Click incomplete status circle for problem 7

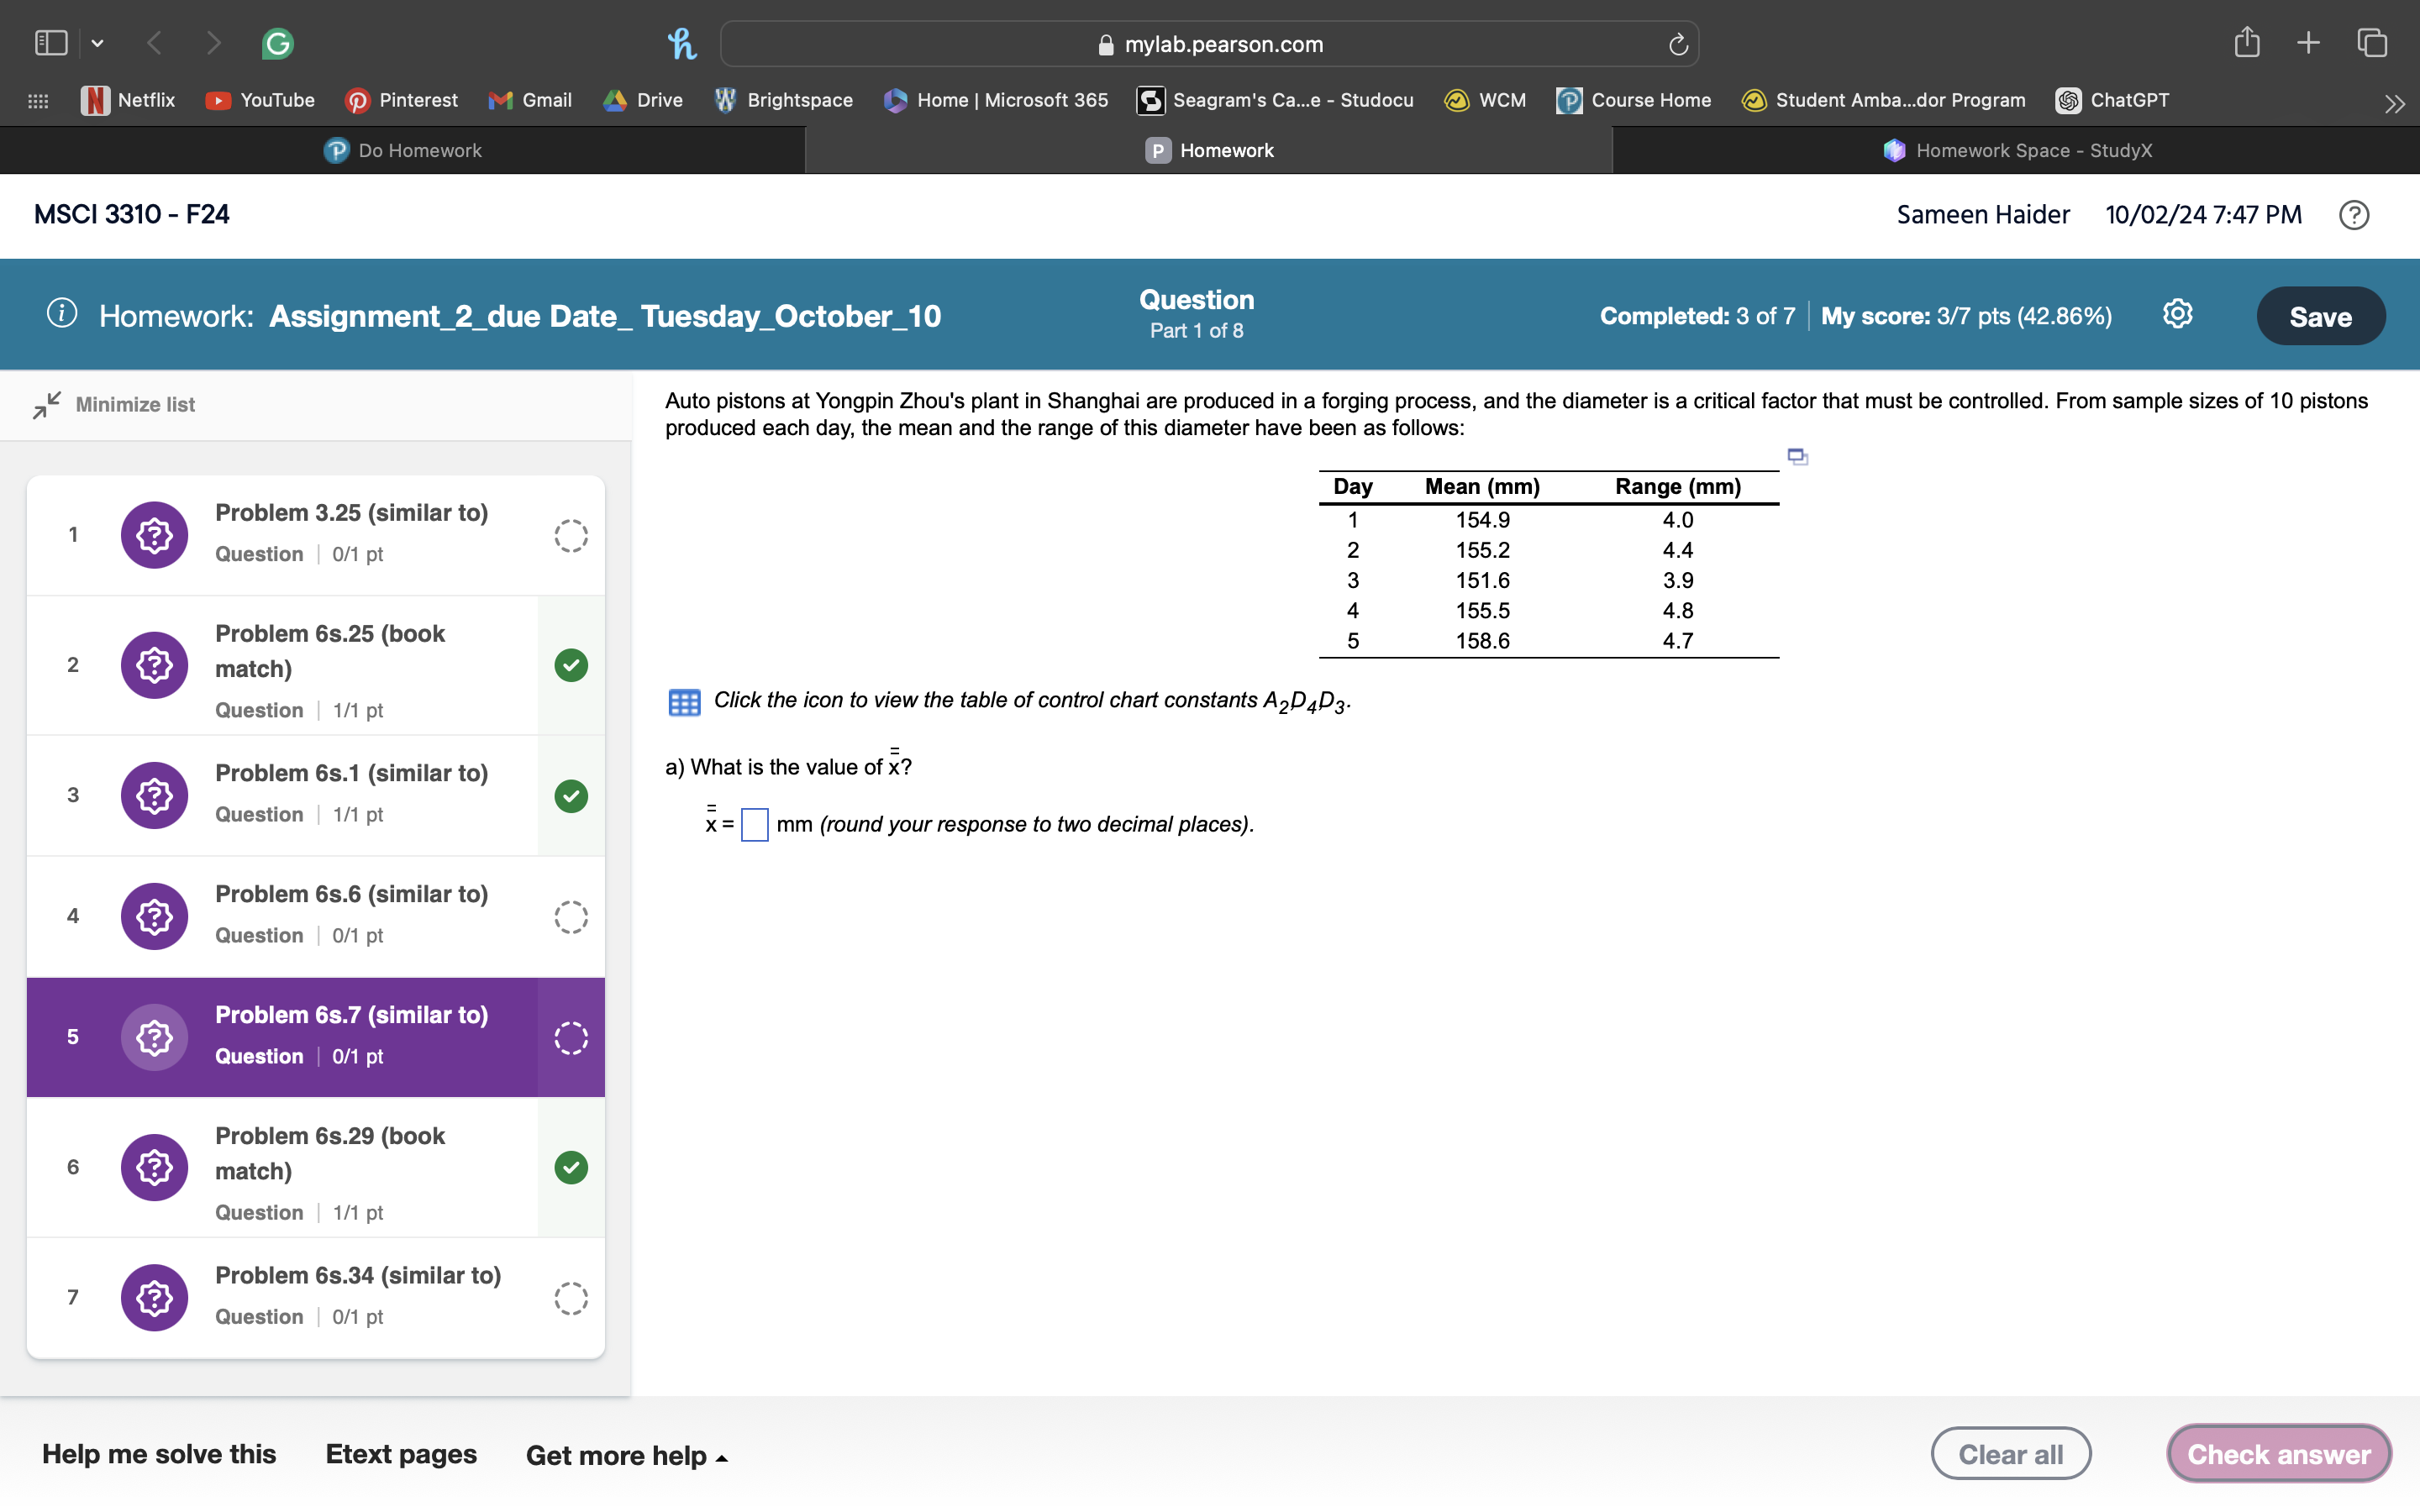(x=571, y=1298)
